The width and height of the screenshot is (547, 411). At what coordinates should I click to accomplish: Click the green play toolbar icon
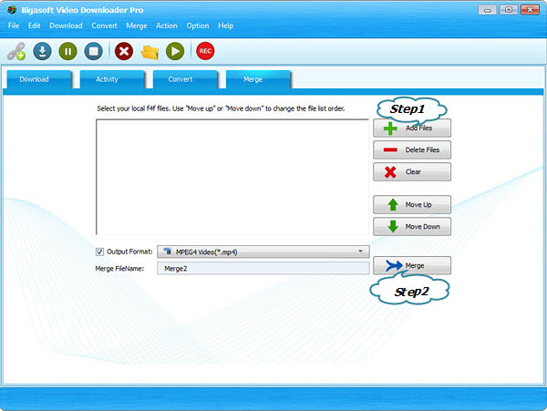[175, 51]
